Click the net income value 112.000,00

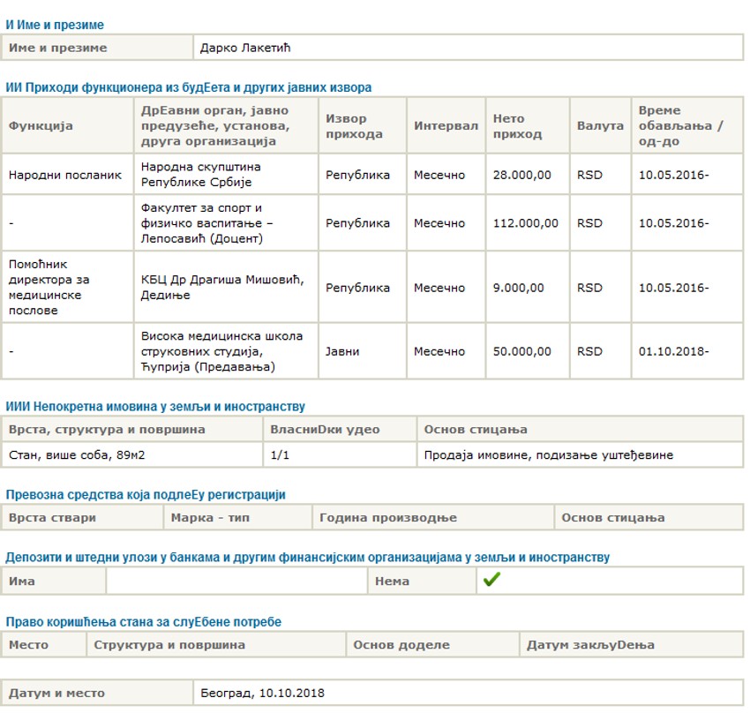pos(526,223)
